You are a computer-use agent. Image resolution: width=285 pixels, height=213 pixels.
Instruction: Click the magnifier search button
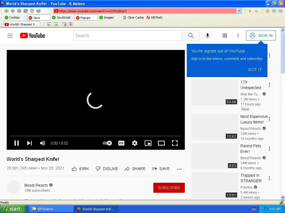coord(191,35)
